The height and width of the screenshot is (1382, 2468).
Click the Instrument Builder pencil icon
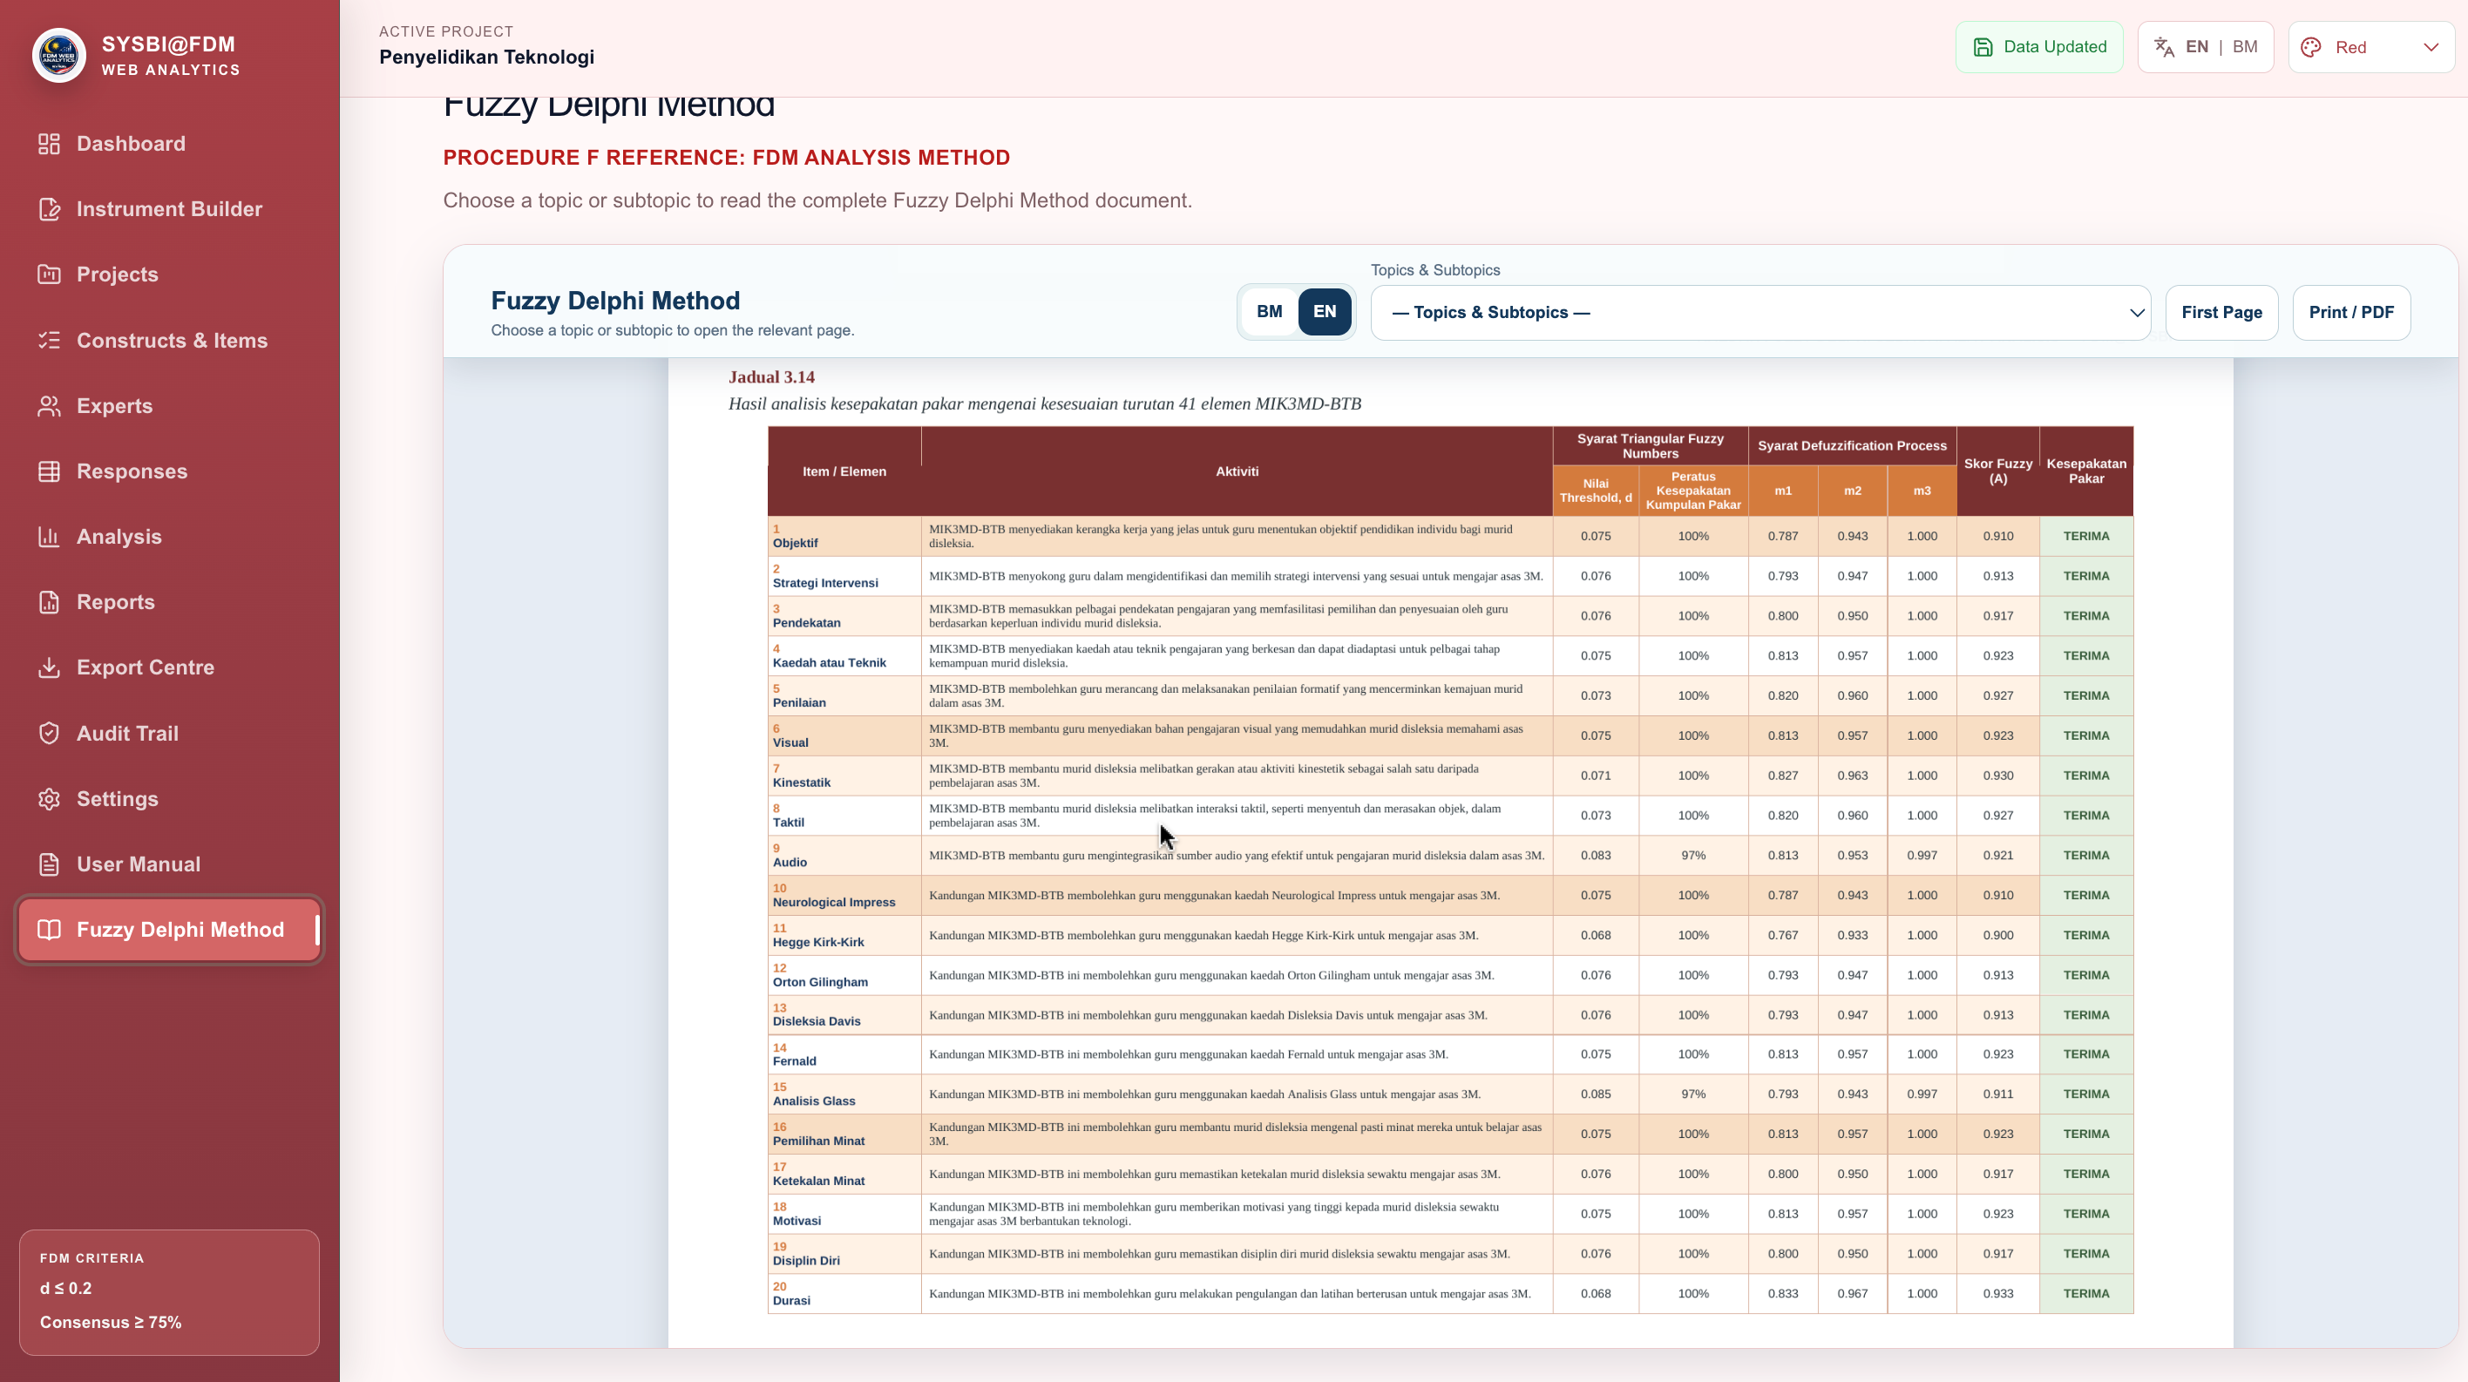[49, 209]
